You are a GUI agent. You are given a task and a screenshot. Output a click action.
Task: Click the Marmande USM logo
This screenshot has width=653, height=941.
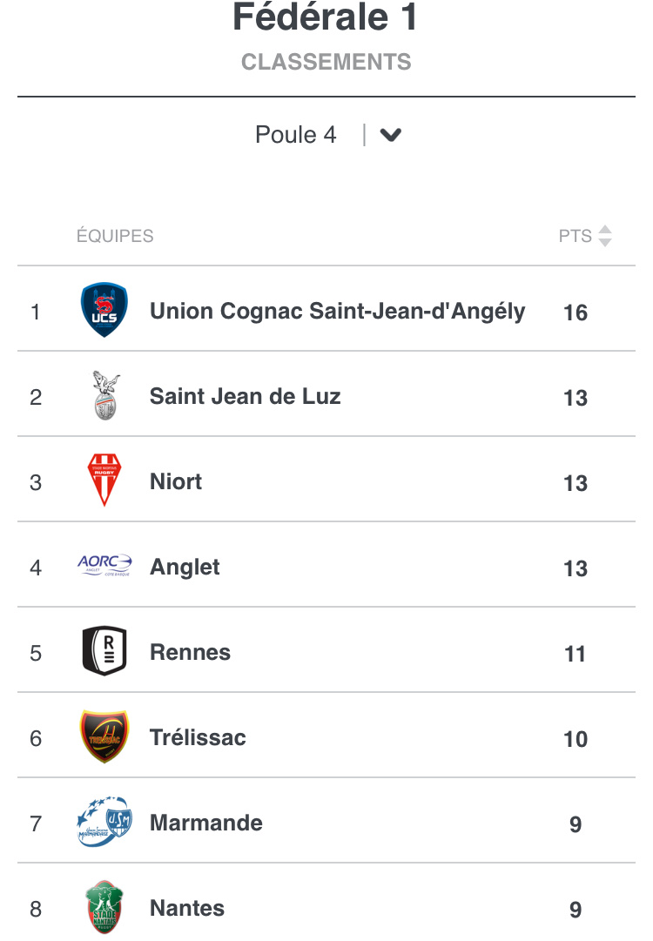point(104,823)
